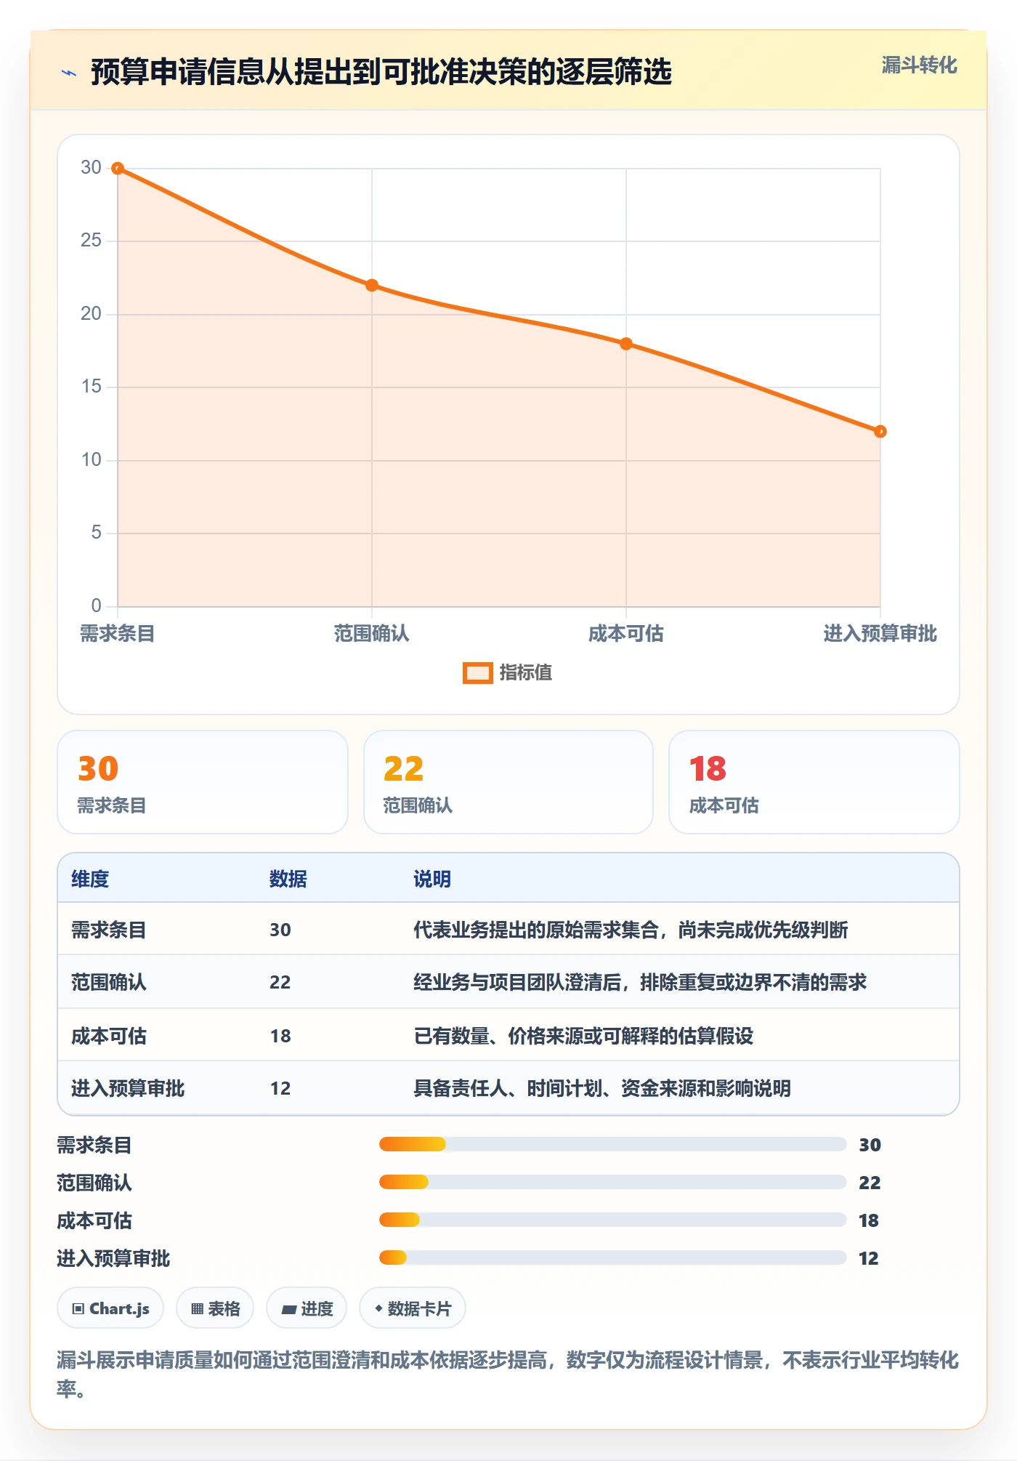Click description starting 经业务与项目团队澄清后

[x=640, y=982]
